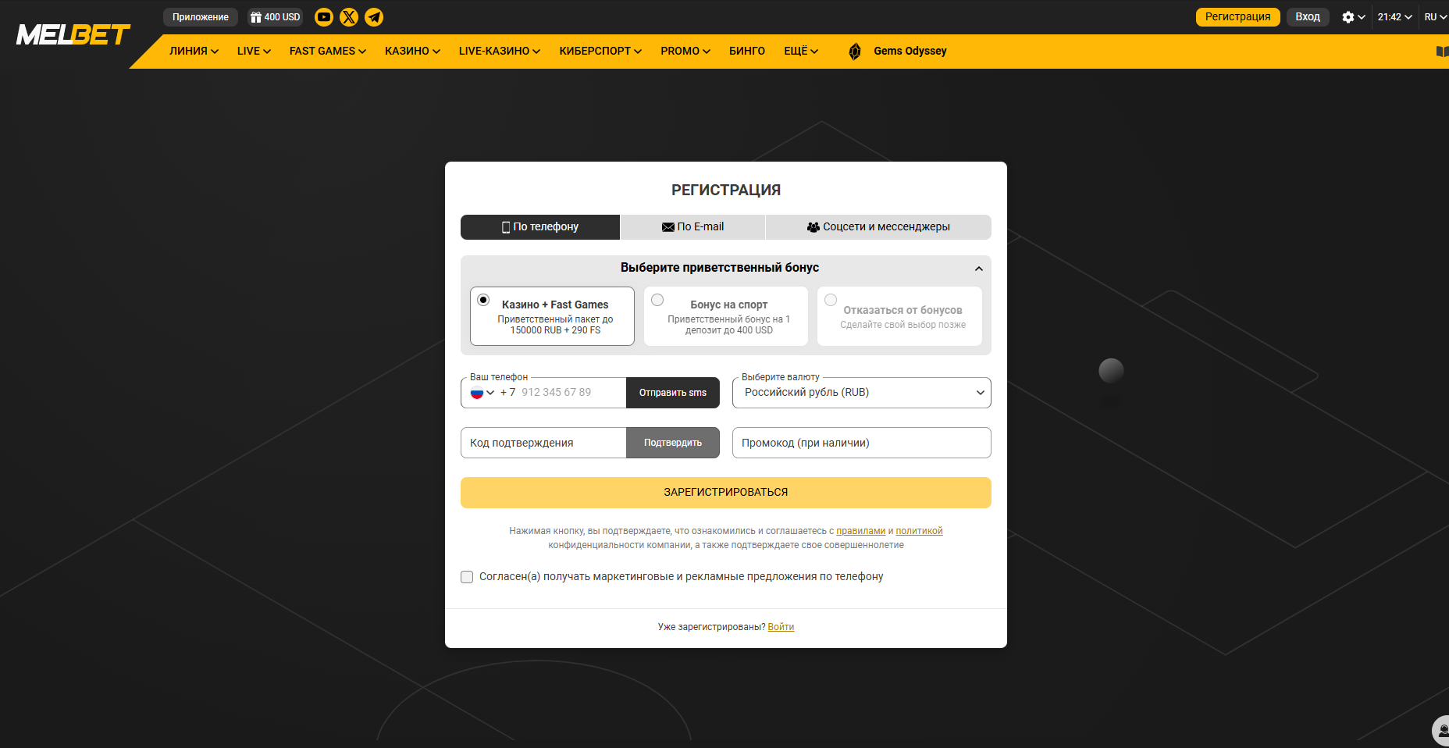Screen dimensions: 1449x748
Task: Switch to the По E-mail registration tab
Action: (x=692, y=226)
